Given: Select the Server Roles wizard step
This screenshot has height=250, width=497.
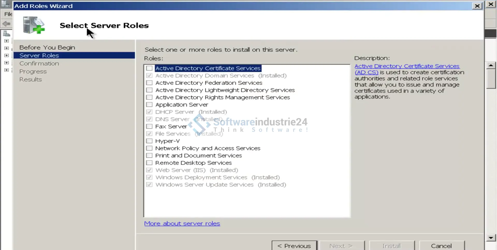Looking at the screenshot, I should 39,55.
